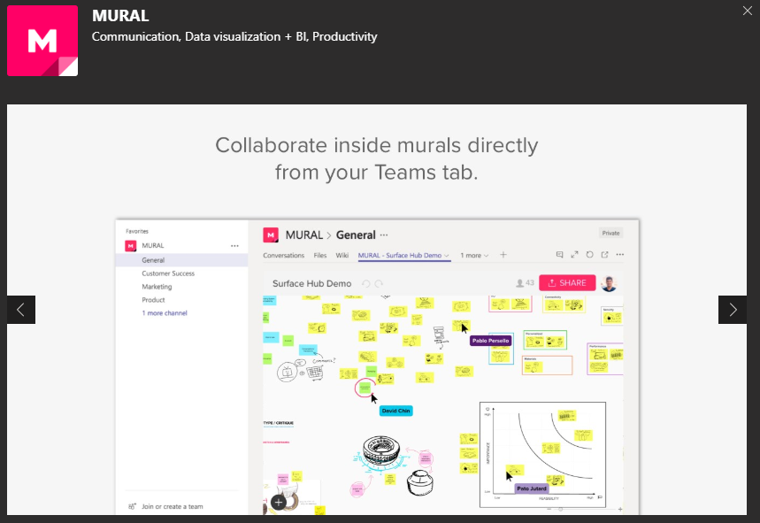Viewport: 760px width, 523px height.
Task: Open the MURAL team more options ellipsis
Action: (234, 246)
